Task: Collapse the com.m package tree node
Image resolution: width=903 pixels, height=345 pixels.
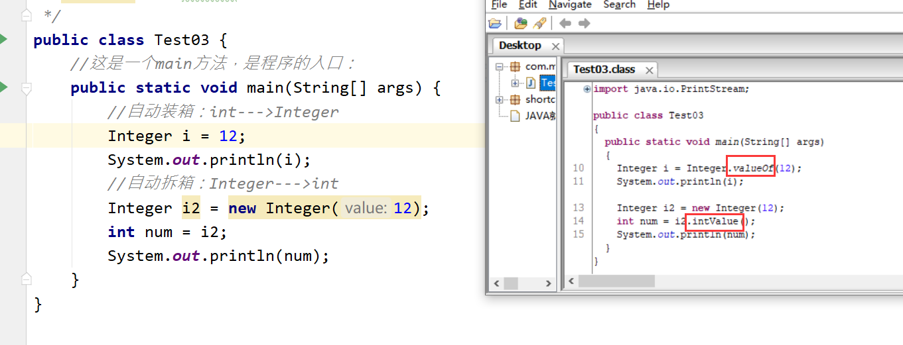Action: 500,66
